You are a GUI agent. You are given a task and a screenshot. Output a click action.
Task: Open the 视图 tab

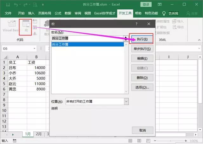[88, 13]
